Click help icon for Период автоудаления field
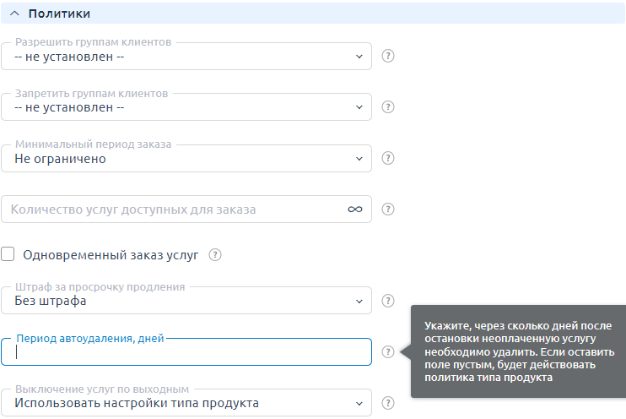Screen dimensions: 626x419 click(388, 352)
